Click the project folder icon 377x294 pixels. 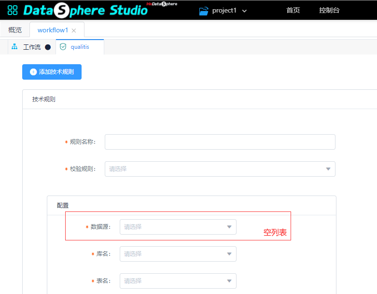pyautogui.click(x=204, y=11)
